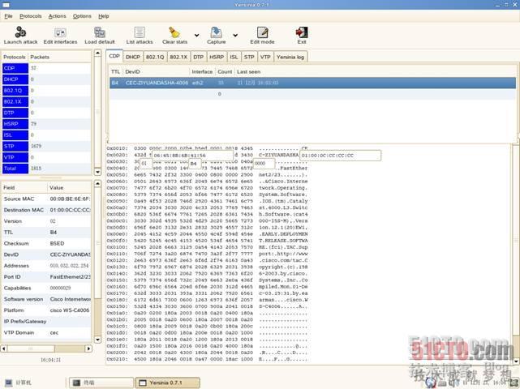
Task: Open the File menu
Action: (8, 16)
